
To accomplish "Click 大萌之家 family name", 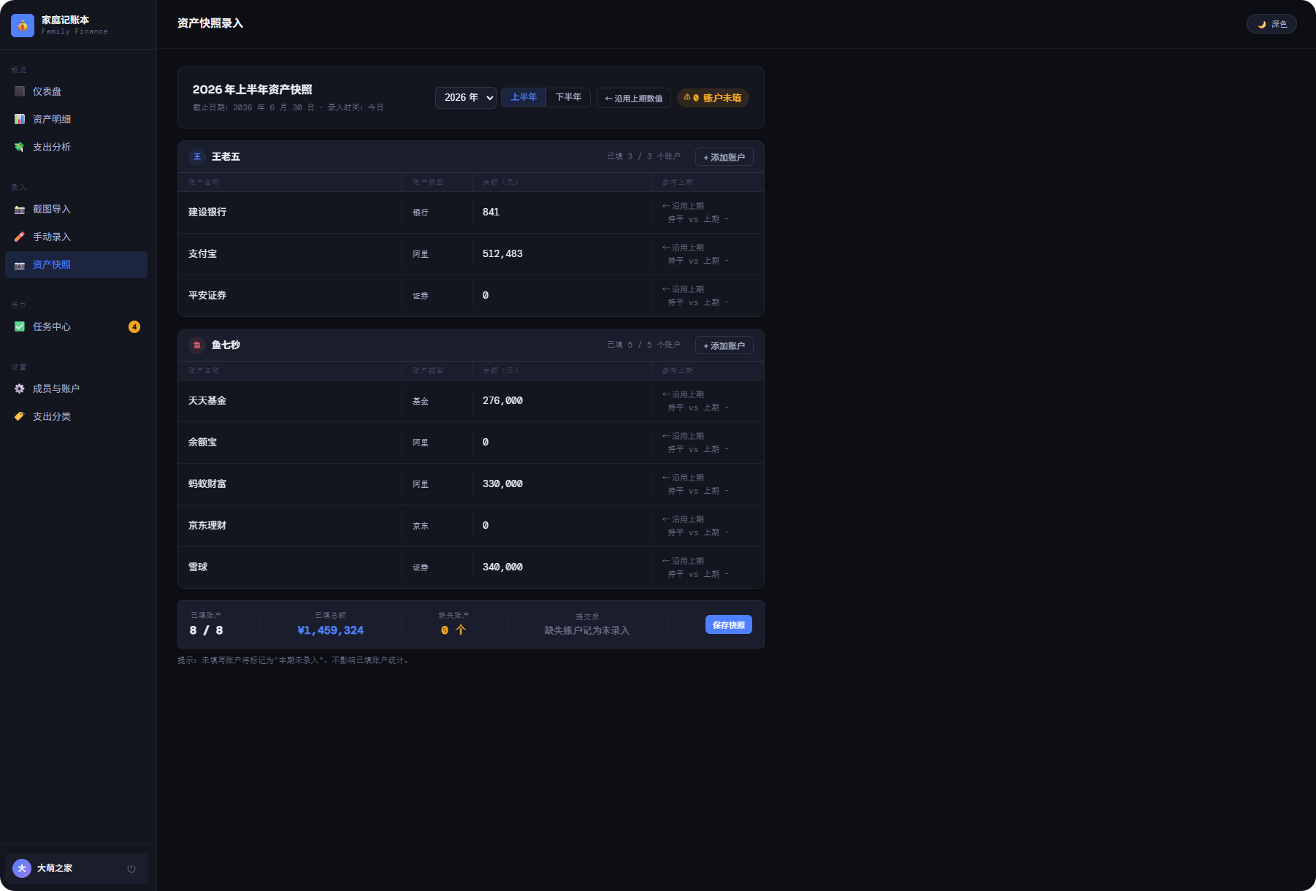I will pos(55,868).
